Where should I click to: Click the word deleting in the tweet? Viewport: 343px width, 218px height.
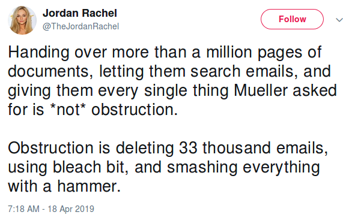(145, 149)
